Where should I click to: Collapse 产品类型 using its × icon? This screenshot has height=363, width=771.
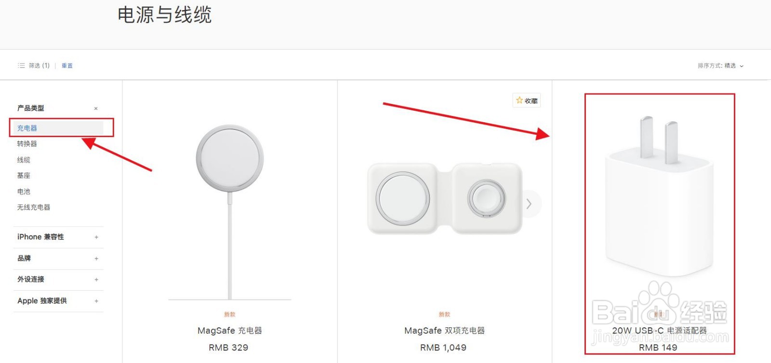click(x=96, y=108)
